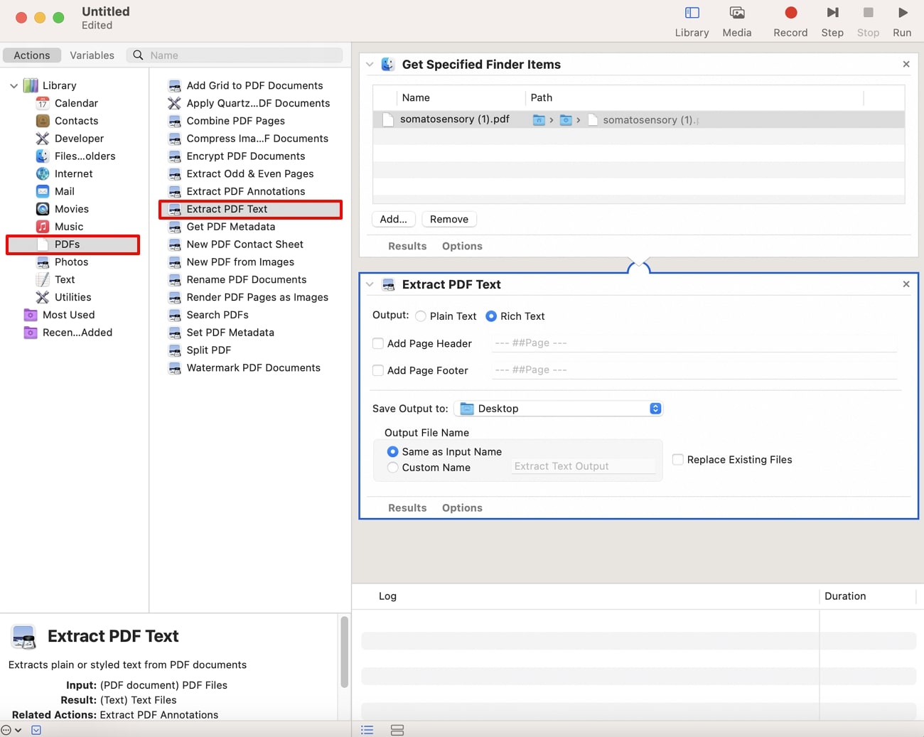Select Same as Input Name option
The width and height of the screenshot is (924, 737).
[392, 451]
